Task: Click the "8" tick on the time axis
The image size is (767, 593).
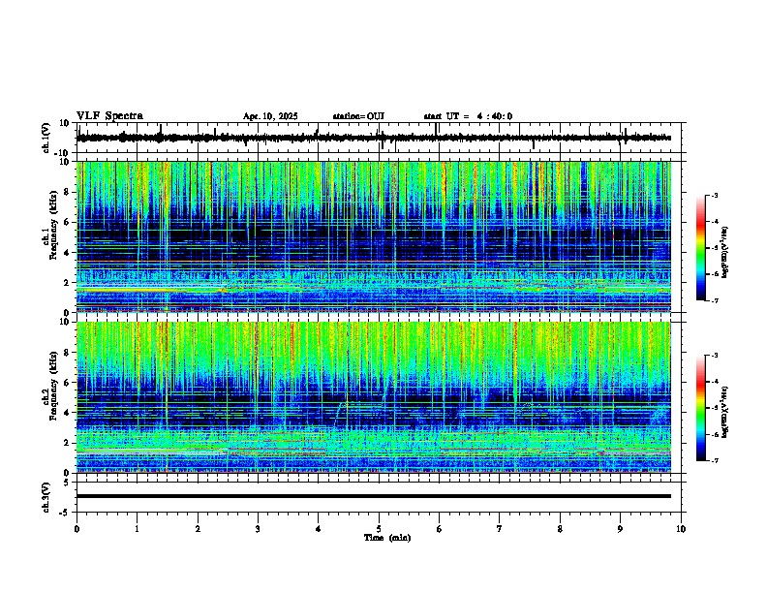Action: [560, 529]
